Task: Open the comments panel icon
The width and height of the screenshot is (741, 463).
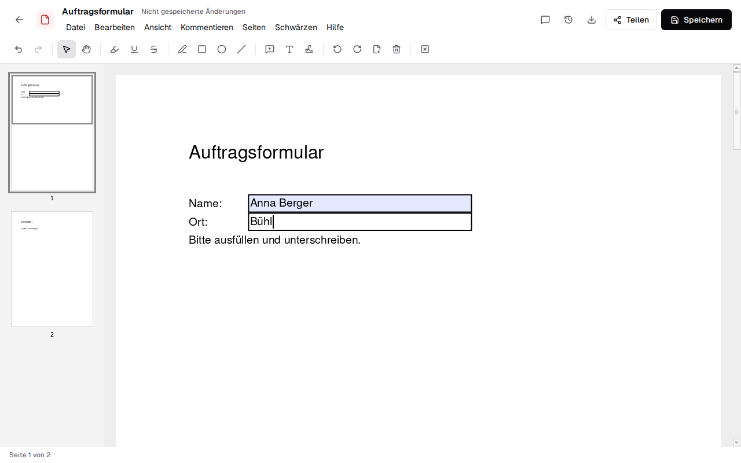Action: tap(545, 20)
